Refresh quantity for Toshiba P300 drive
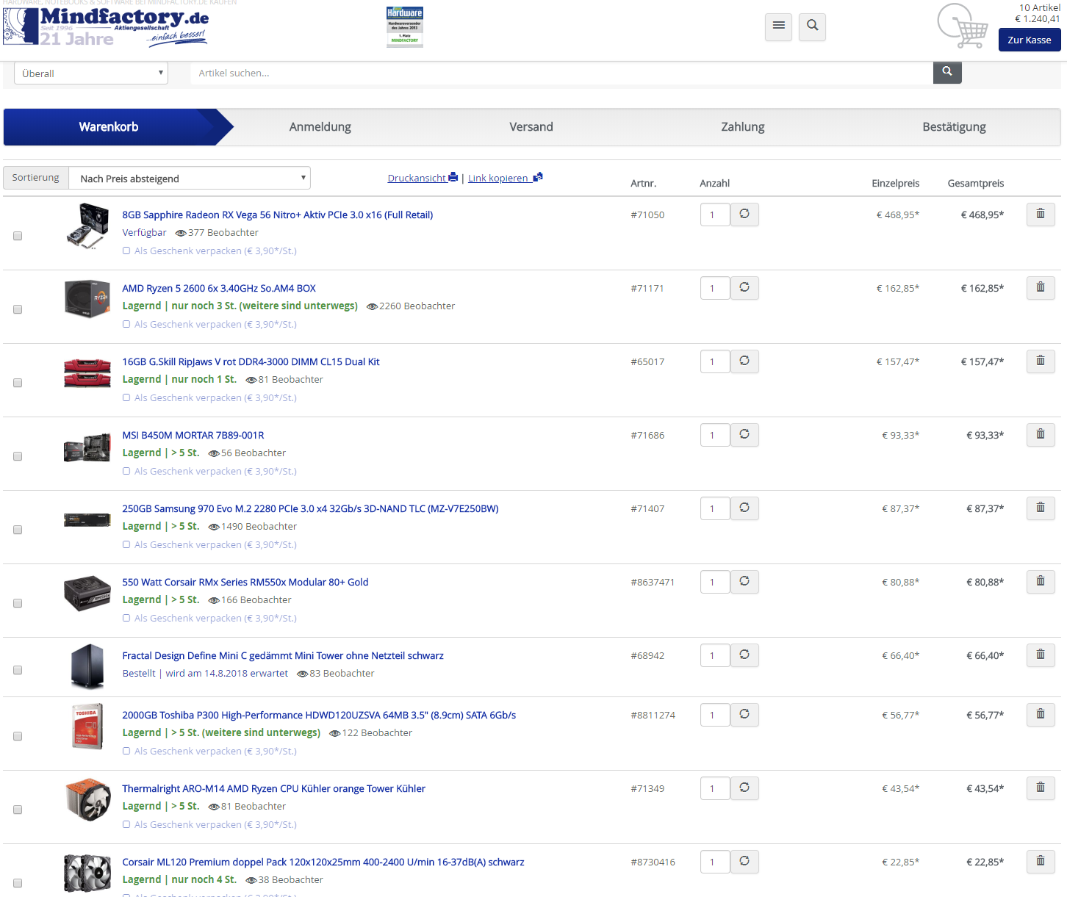 point(744,714)
